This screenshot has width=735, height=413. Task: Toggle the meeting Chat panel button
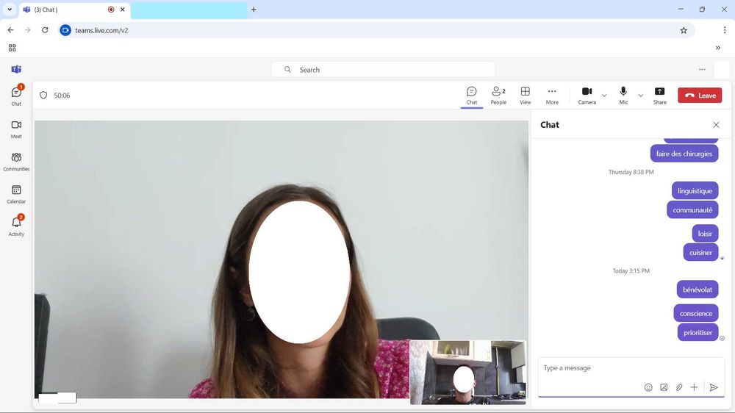(472, 96)
